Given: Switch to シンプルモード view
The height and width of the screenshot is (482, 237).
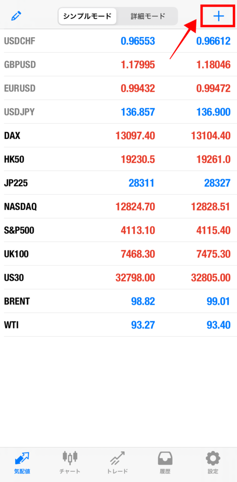Looking at the screenshot, I should [x=87, y=16].
